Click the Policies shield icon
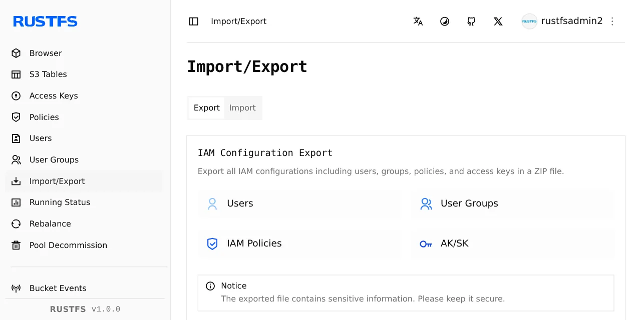Screen dimensions: 641x320 point(16,117)
